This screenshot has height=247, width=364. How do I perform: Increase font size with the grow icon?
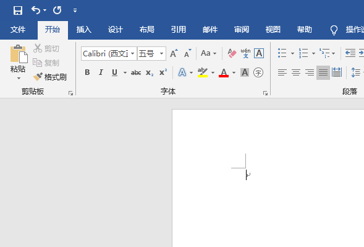tap(174, 53)
